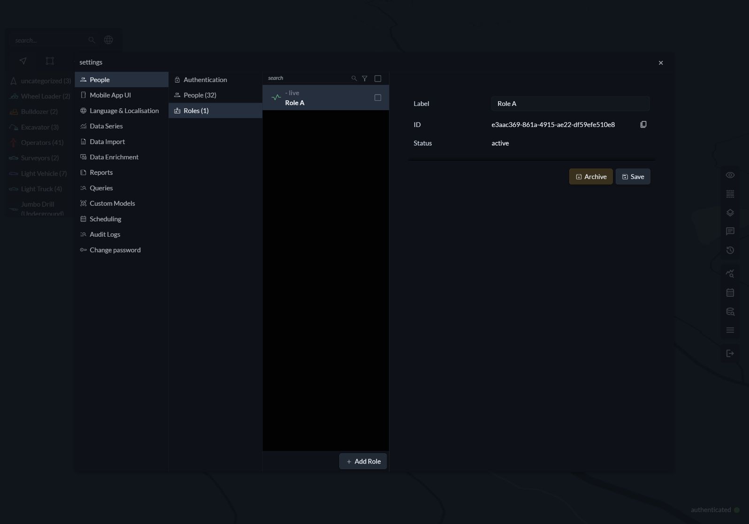Click the filter funnel icon in roles list
This screenshot has width=749, height=524.
(365, 78)
